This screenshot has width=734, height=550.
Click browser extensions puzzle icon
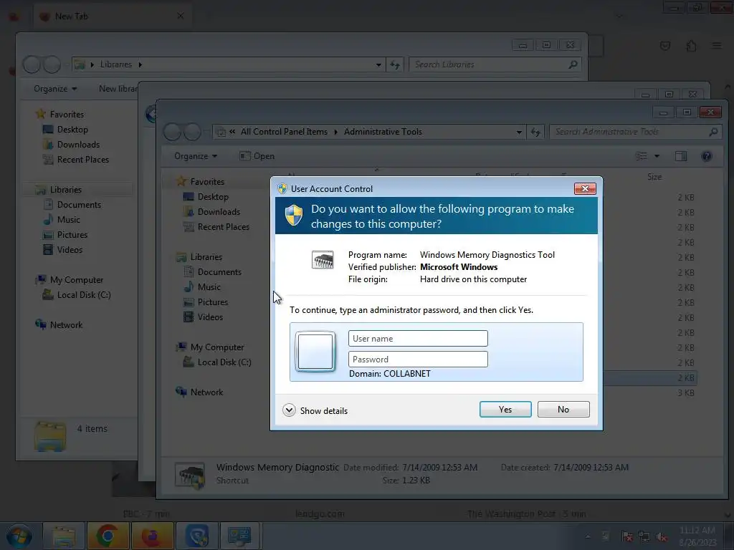[691, 45]
